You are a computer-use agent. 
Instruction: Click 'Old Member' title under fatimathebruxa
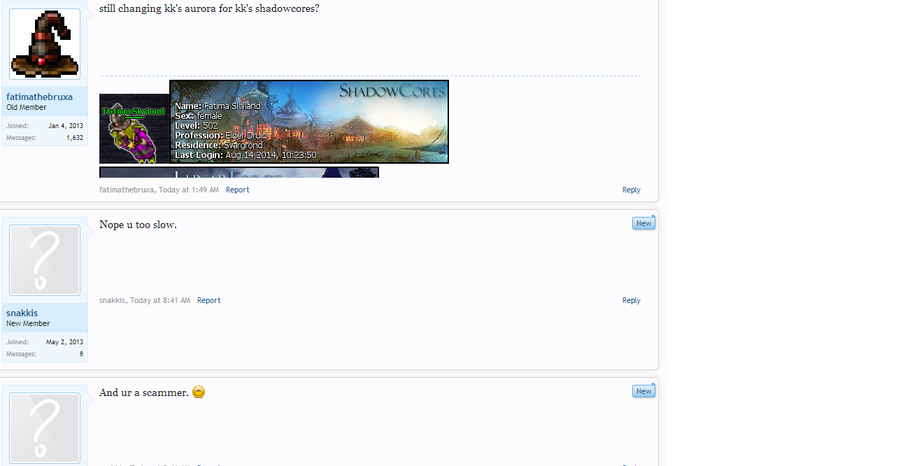pos(27,108)
